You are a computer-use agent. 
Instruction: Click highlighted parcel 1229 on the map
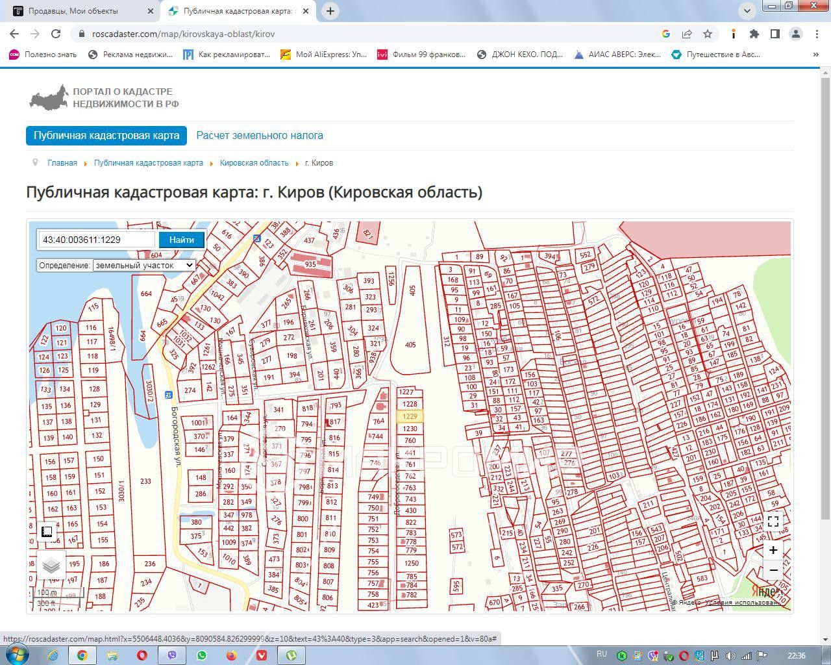(x=410, y=416)
